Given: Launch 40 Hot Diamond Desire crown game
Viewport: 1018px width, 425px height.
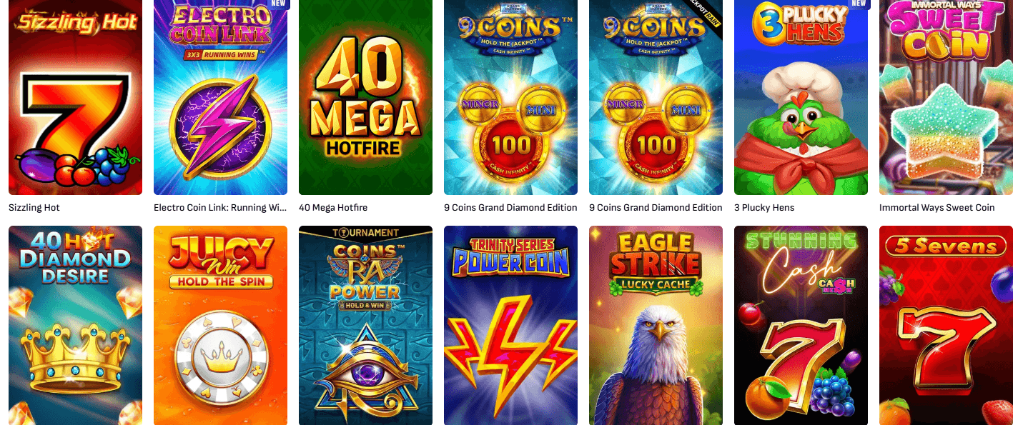Looking at the screenshot, I should coord(75,325).
